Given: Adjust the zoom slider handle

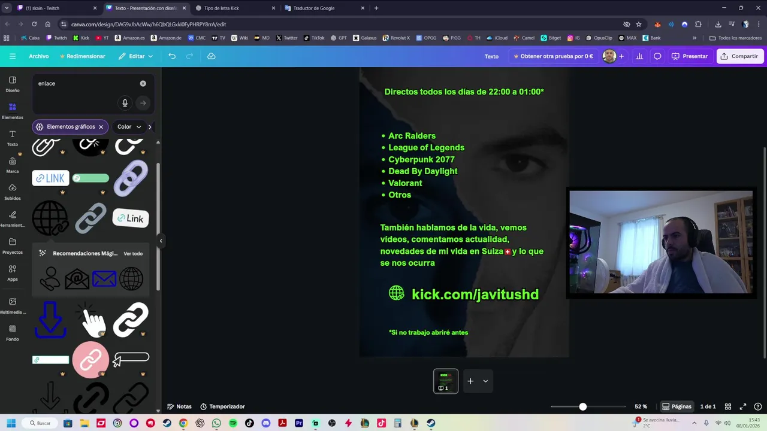Looking at the screenshot, I should click(x=582, y=406).
